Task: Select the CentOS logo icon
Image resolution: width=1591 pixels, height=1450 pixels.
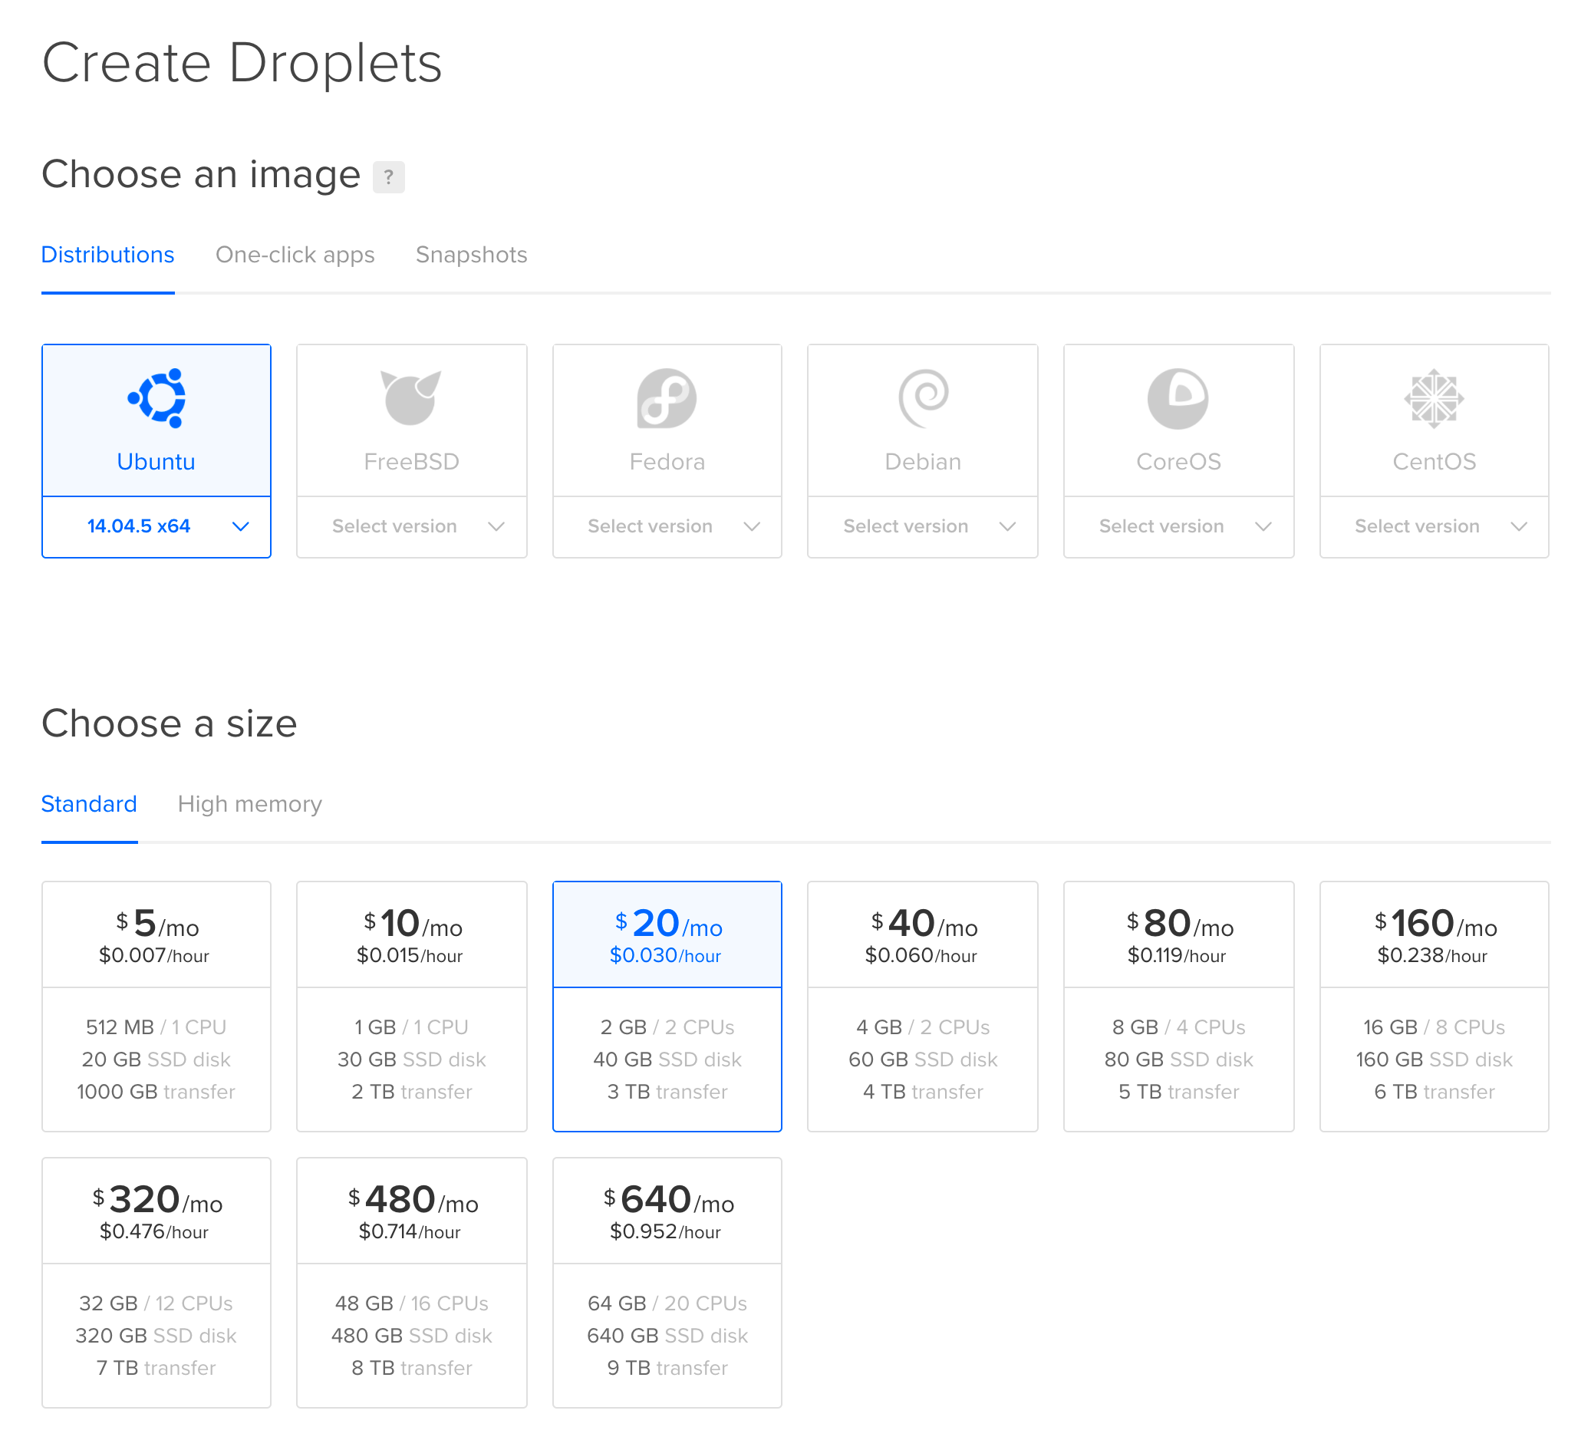Action: tap(1433, 399)
